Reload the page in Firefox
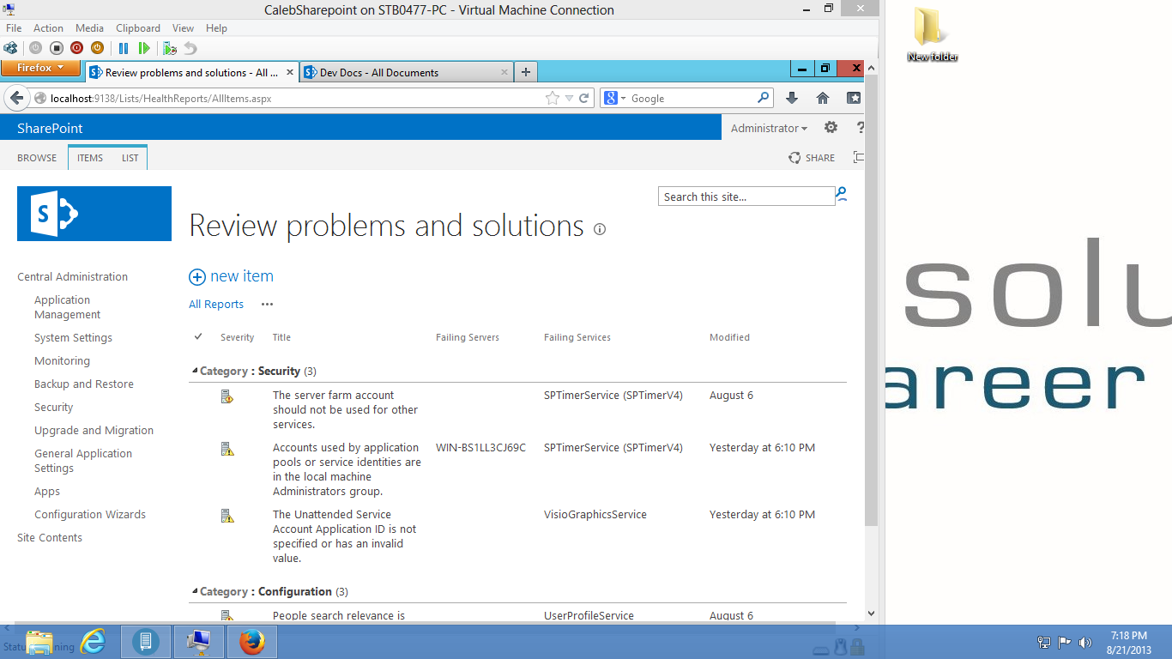Image resolution: width=1172 pixels, height=659 pixels. point(584,98)
